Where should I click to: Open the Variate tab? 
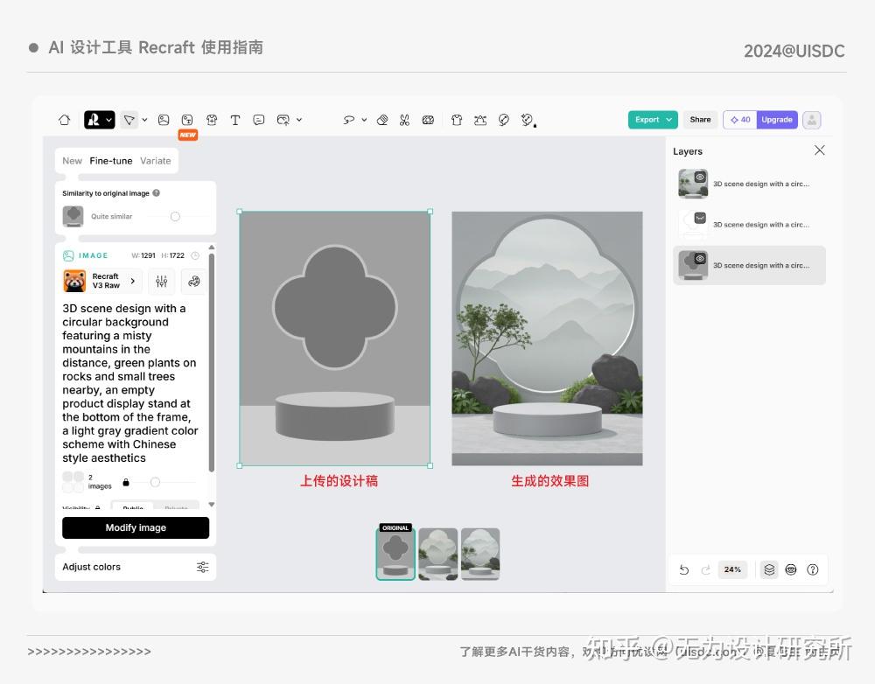(156, 161)
